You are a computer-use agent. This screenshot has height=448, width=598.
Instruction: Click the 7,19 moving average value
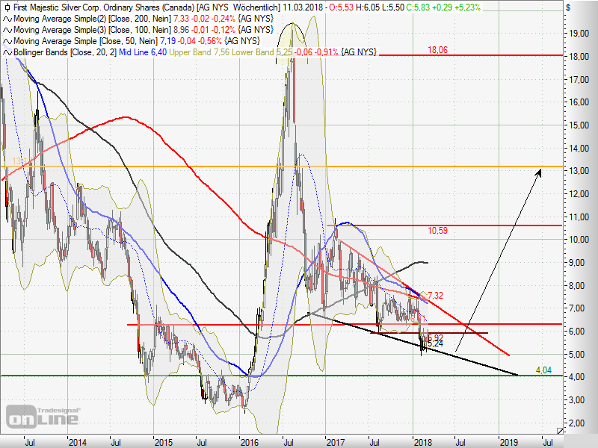tap(167, 41)
